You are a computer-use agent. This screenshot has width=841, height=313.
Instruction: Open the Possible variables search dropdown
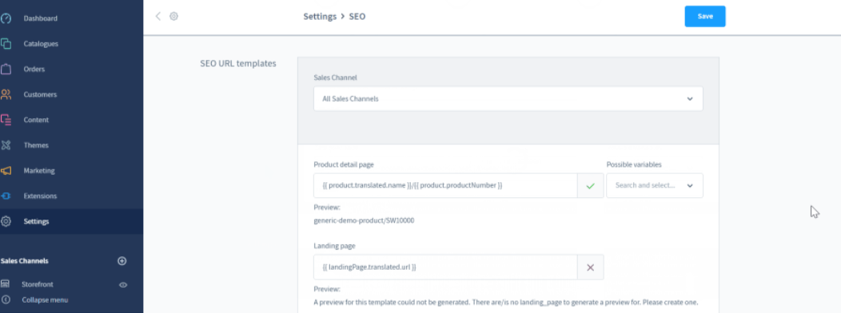click(655, 185)
